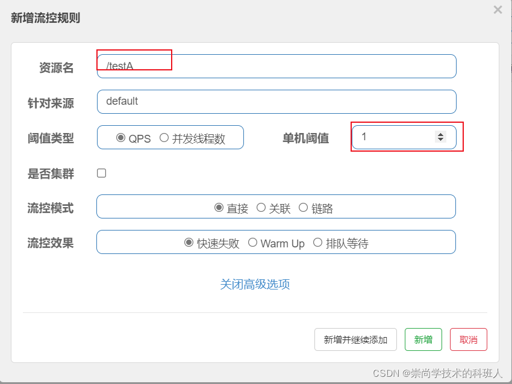Increase 单机阈值 with the up arrow
The image size is (512, 384).
point(440,134)
